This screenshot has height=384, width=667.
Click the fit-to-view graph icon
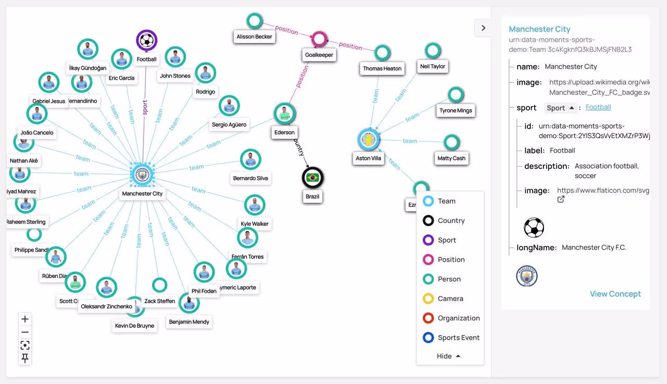click(25, 345)
